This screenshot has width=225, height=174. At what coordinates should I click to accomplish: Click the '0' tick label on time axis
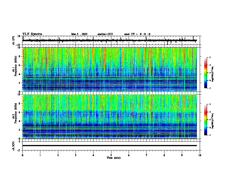coord(22,155)
